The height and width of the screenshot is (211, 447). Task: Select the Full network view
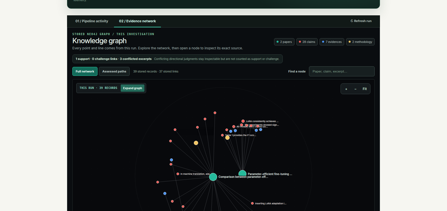pos(85,71)
